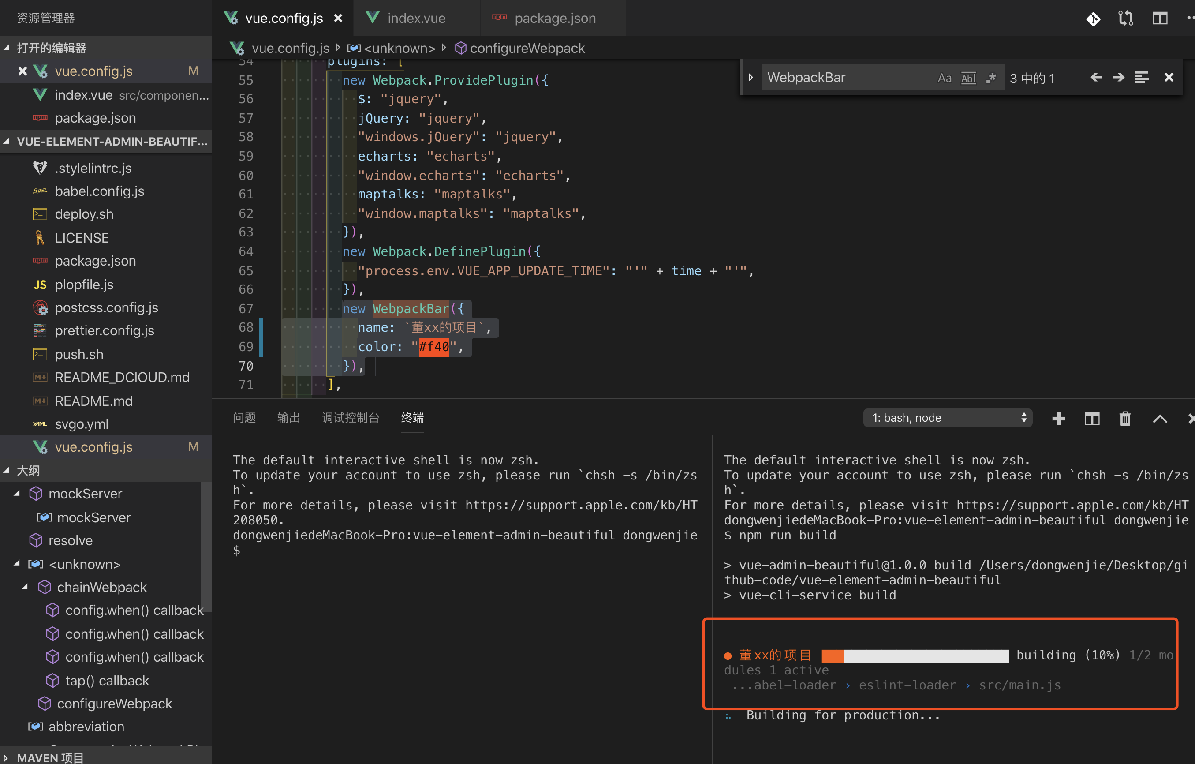Screen dimensions: 1195x764
Task: Collapse mockServer node in outline
Action: tap(17, 494)
